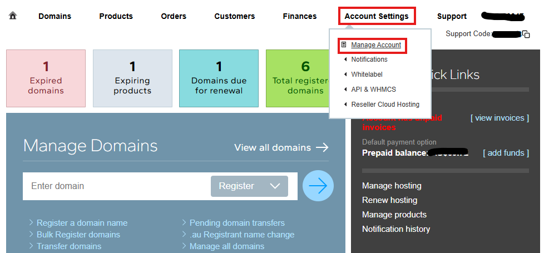Expand Reseller Cloud Hosting submenu
This screenshot has width=544, height=253.
[382, 105]
